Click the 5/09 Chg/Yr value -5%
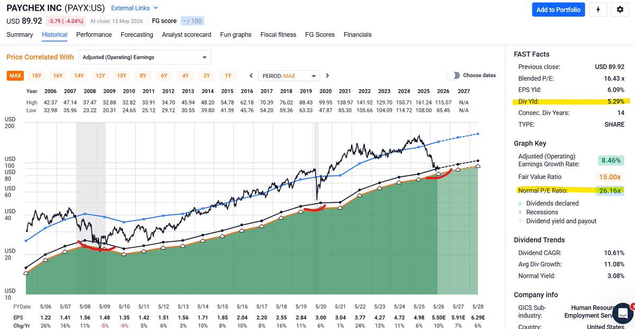635x329 pixels. pyautogui.click(x=104, y=325)
